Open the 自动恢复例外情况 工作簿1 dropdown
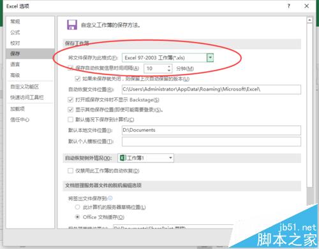 (x=145, y=158)
